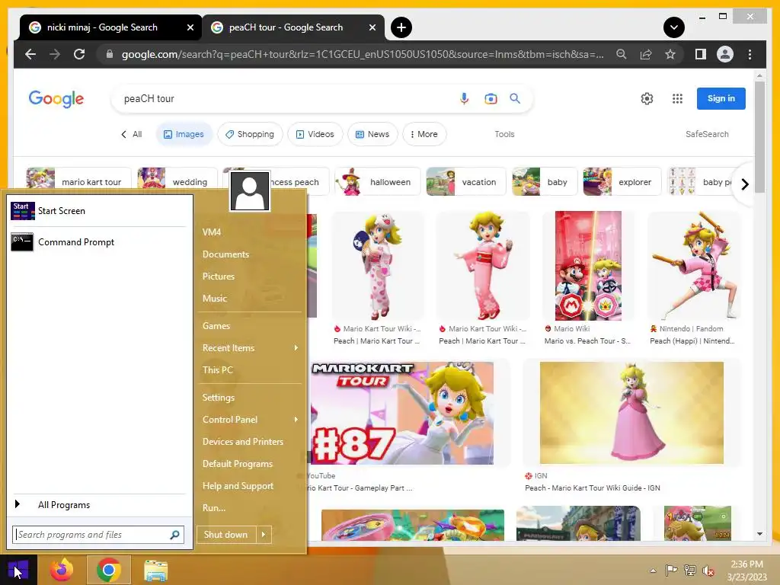Screen dimensions: 780x585
Task: Click the forward navigation arrow
Action: (x=55, y=54)
